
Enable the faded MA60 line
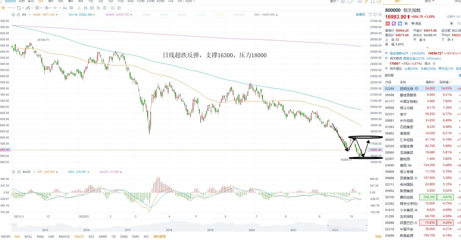point(164,15)
